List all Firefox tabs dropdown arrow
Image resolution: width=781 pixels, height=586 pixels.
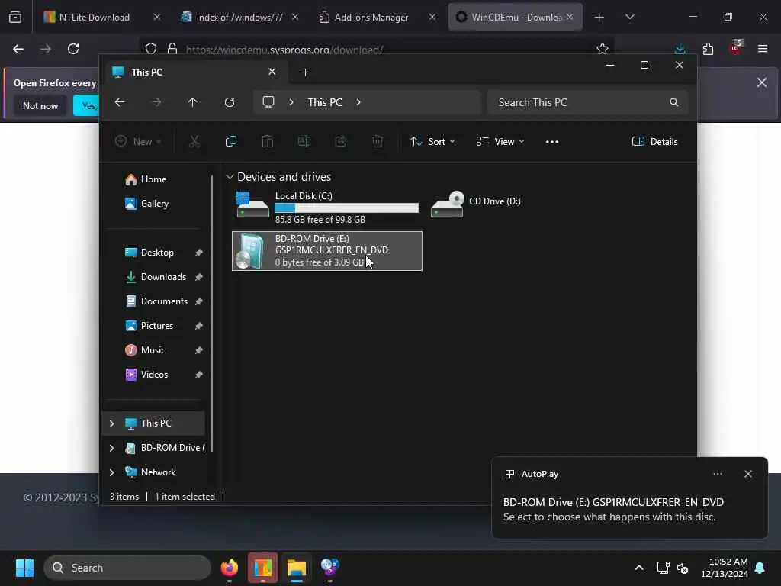point(629,18)
